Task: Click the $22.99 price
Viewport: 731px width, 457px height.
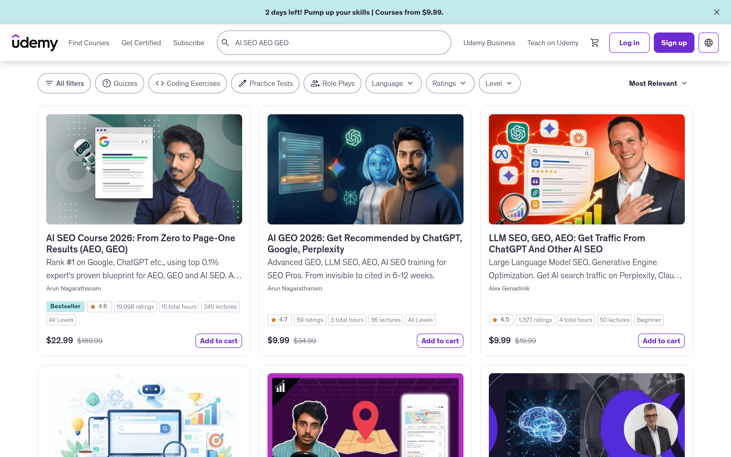Action: pos(59,340)
